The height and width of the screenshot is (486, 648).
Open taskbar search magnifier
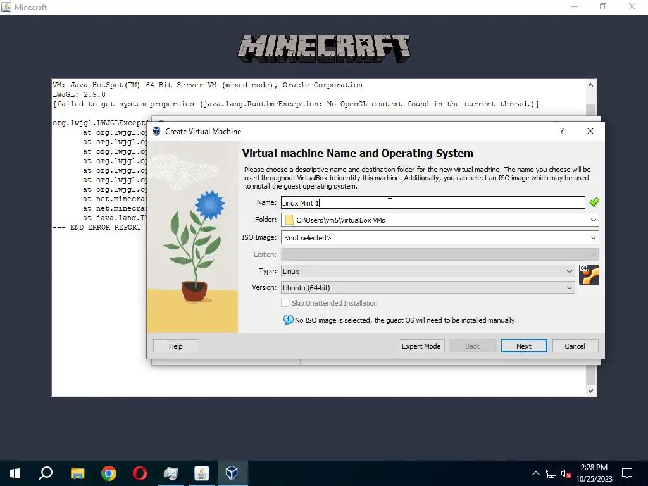tap(46, 473)
